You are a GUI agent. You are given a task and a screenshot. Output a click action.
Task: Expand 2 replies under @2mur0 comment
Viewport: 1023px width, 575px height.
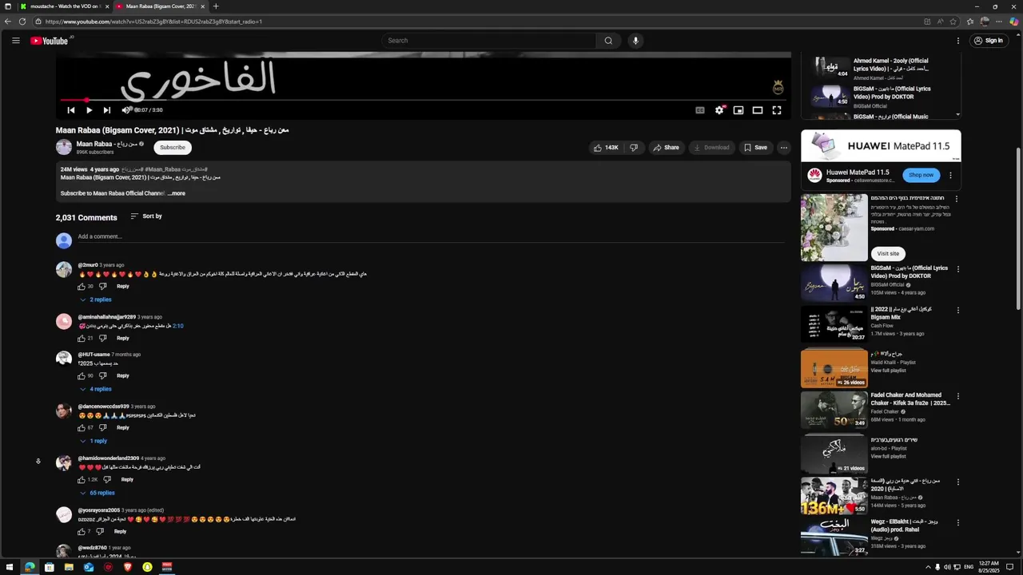(x=95, y=299)
